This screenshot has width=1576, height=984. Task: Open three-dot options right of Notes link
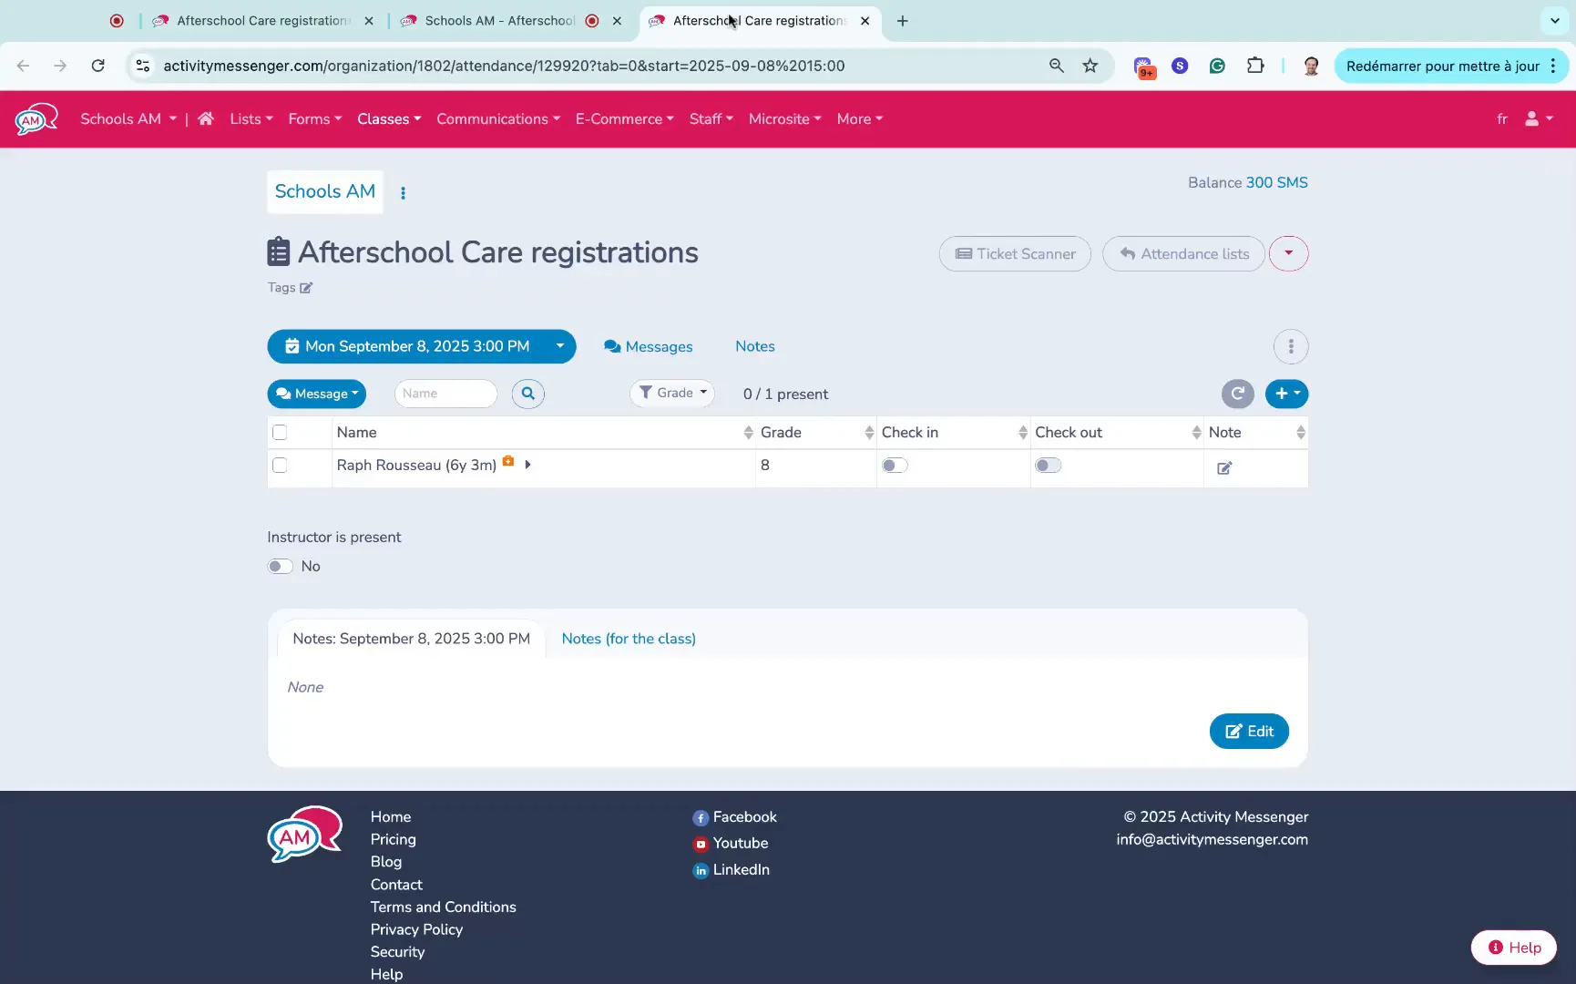[1290, 346]
